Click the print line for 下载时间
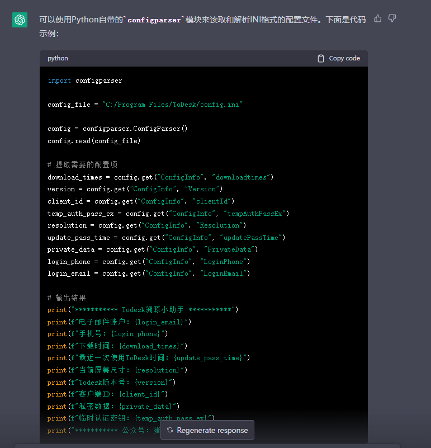 coord(117,346)
